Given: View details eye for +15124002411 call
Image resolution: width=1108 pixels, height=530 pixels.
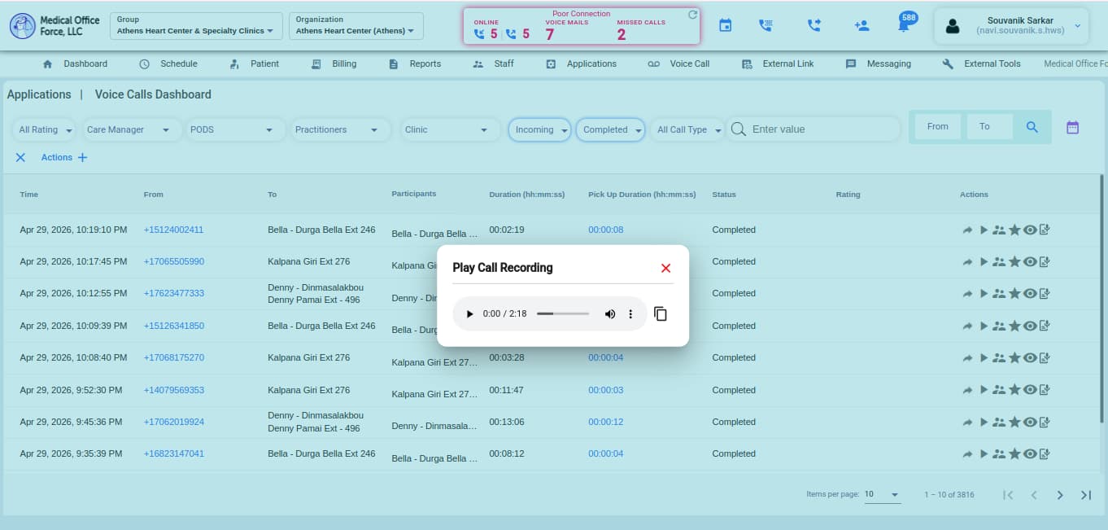Looking at the screenshot, I should pos(1030,230).
